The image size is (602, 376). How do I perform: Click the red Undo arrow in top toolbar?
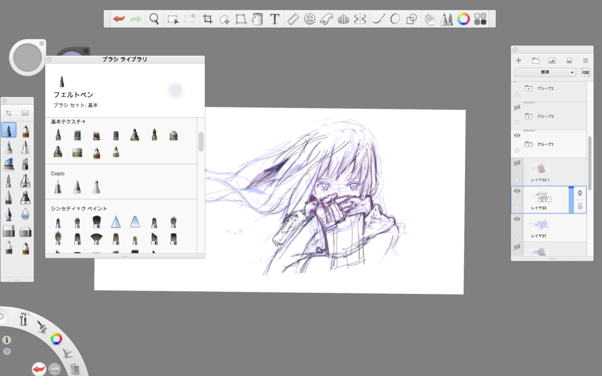(119, 19)
